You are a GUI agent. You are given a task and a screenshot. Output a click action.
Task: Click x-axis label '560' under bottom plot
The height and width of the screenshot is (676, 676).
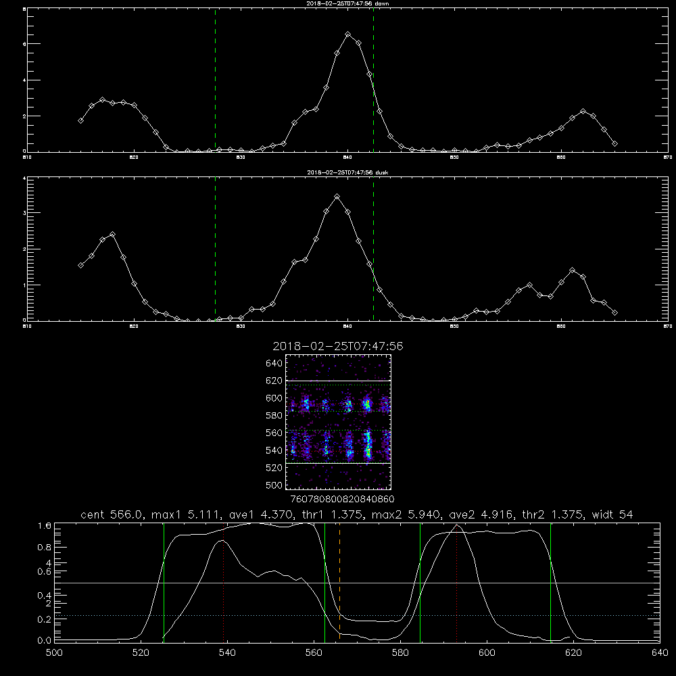[x=314, y=653]
